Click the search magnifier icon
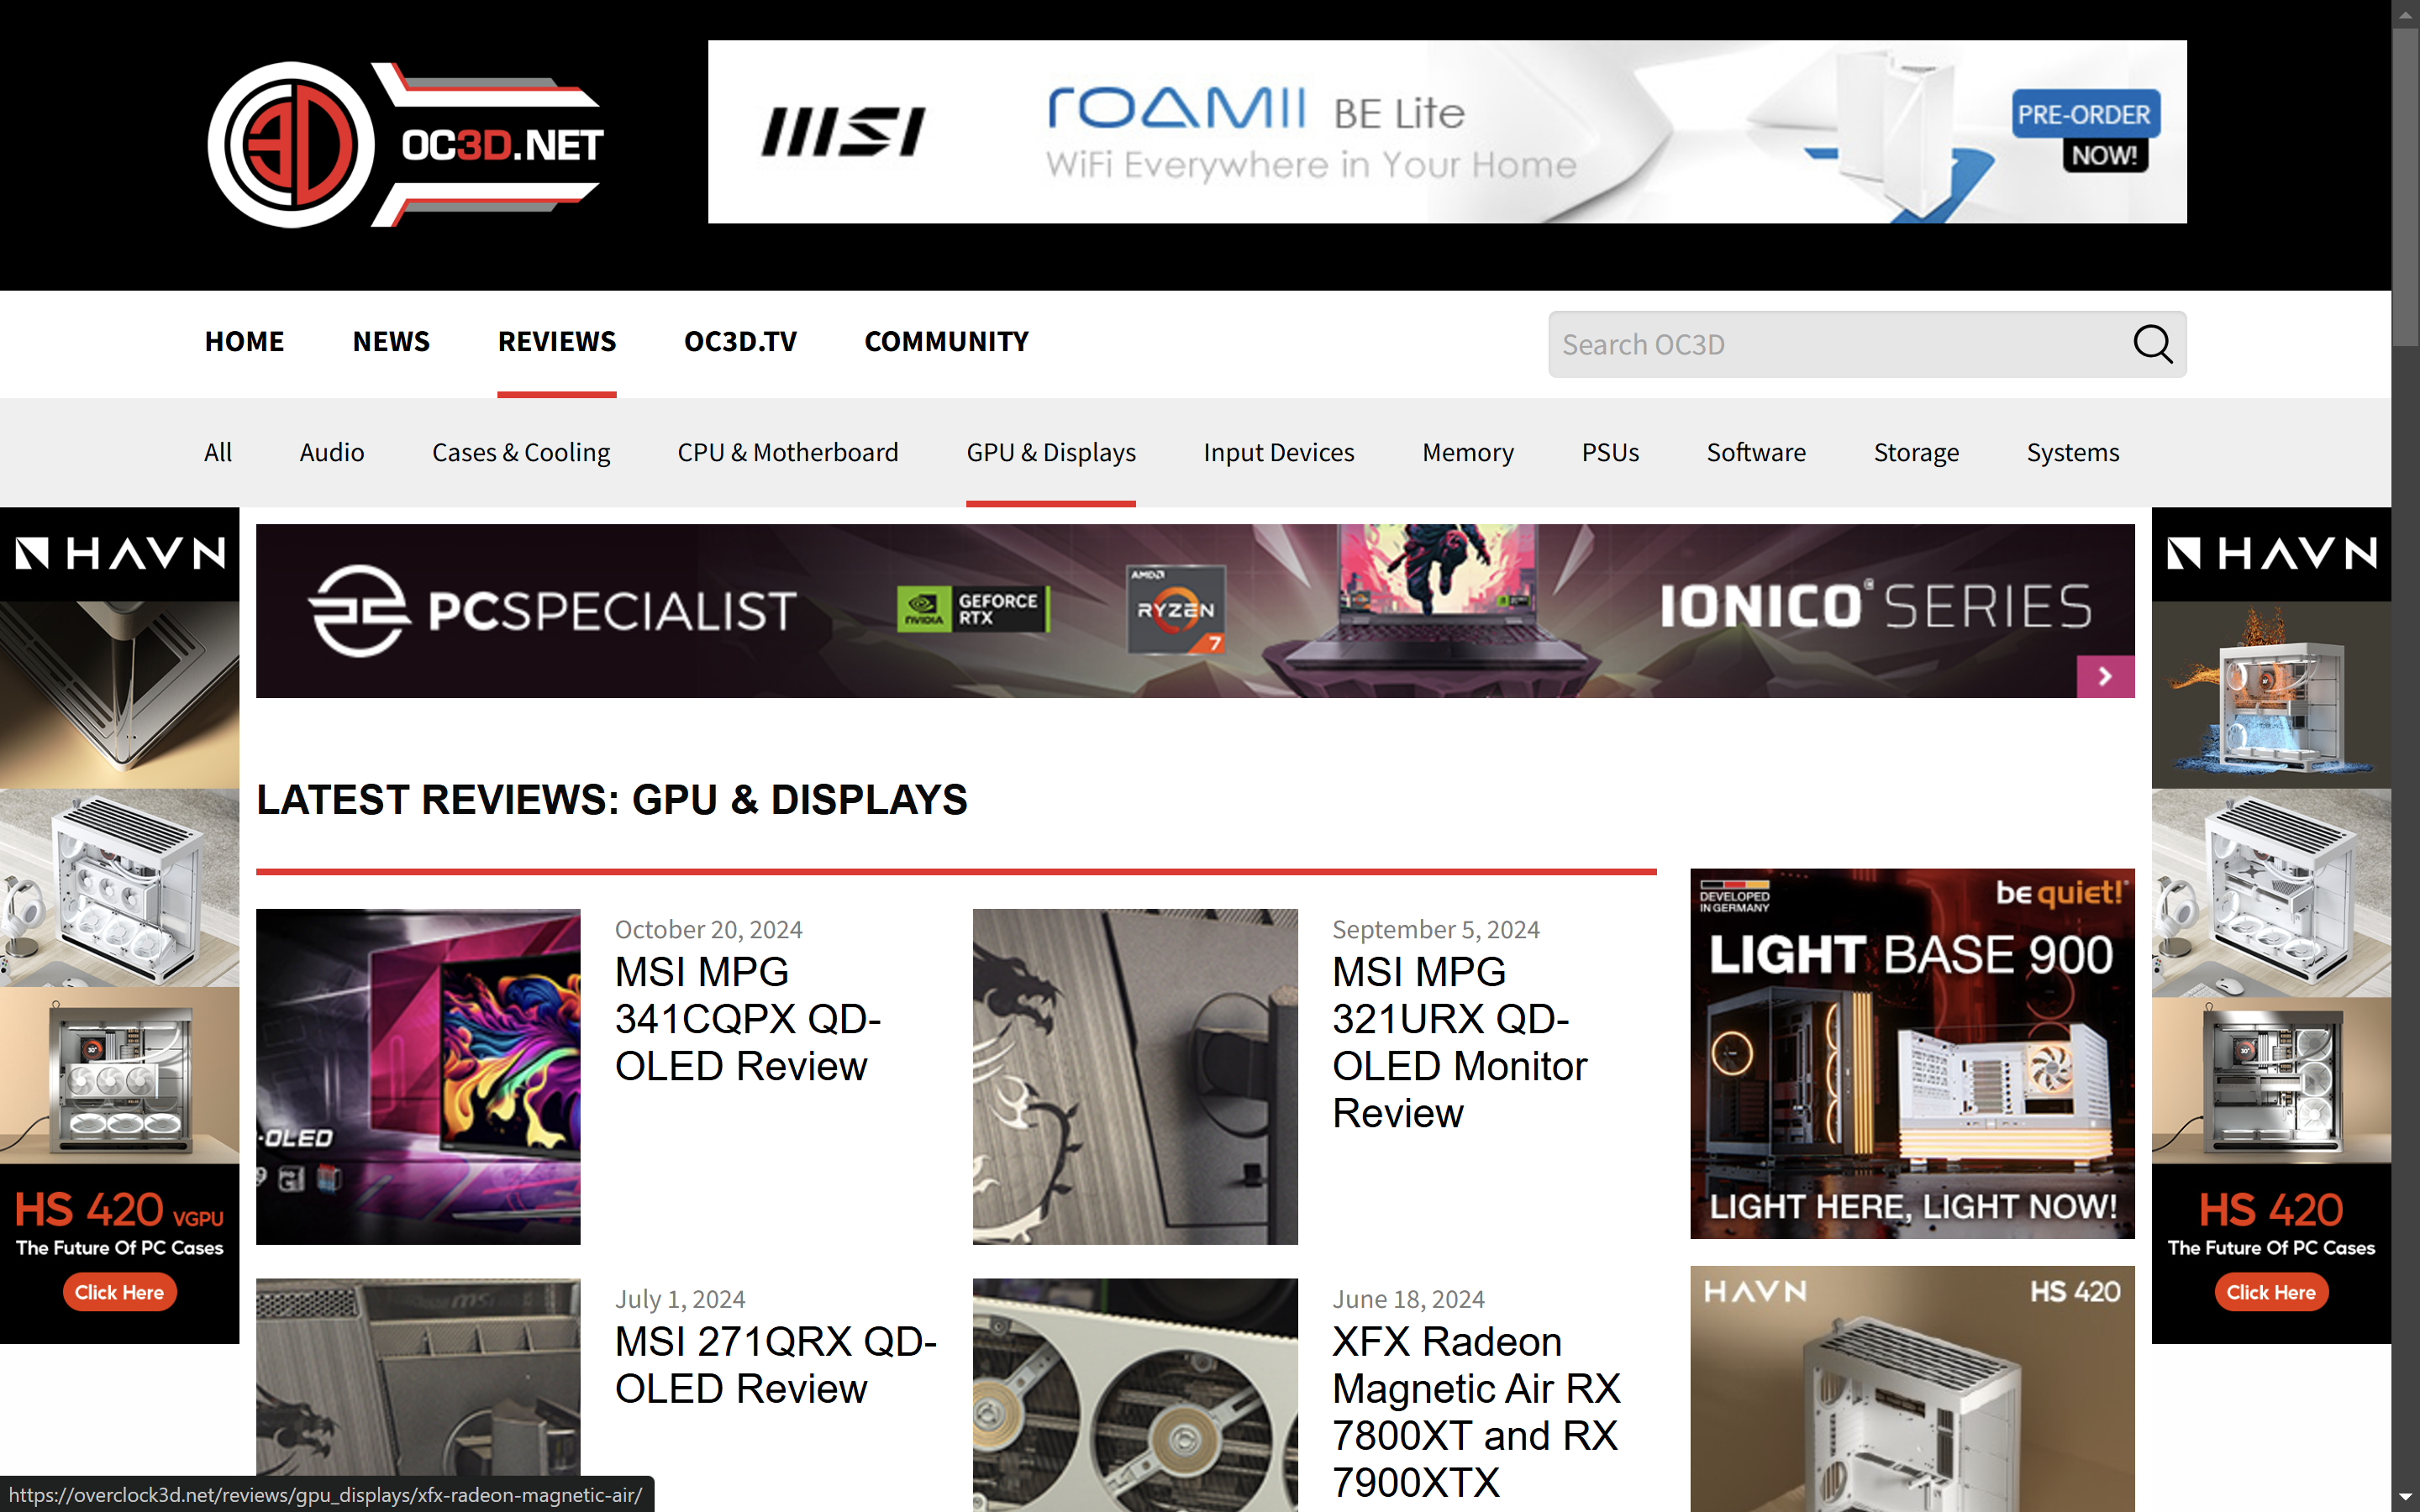This screenshot has height=1512, width=2420. click(2152, 344)
